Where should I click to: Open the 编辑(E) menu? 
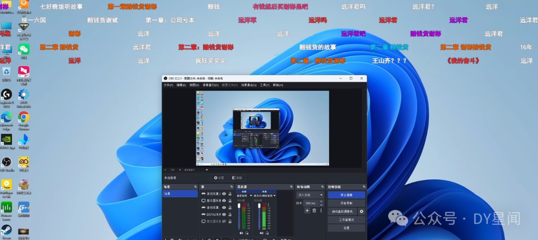click(181, 85)
